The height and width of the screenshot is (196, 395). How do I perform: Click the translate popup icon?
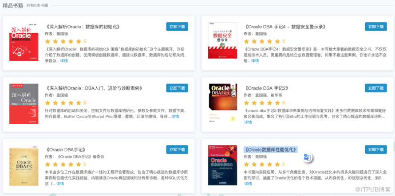[307, 157]
